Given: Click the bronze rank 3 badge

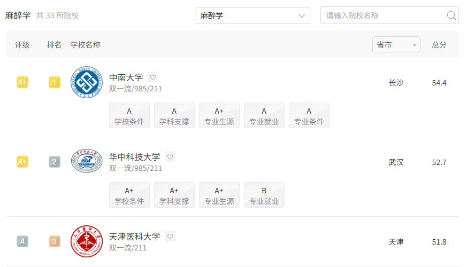Looking at the screenshot, I should [55, 241].
